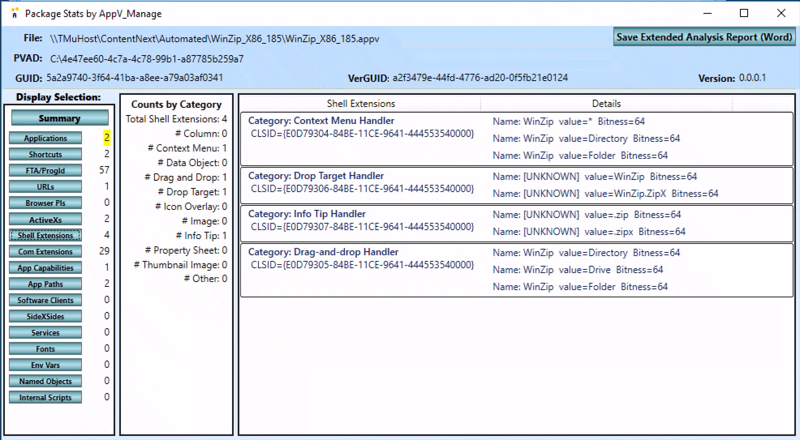
Task: Click 'value=.zipx' detail line
Action: pos(589,232)
